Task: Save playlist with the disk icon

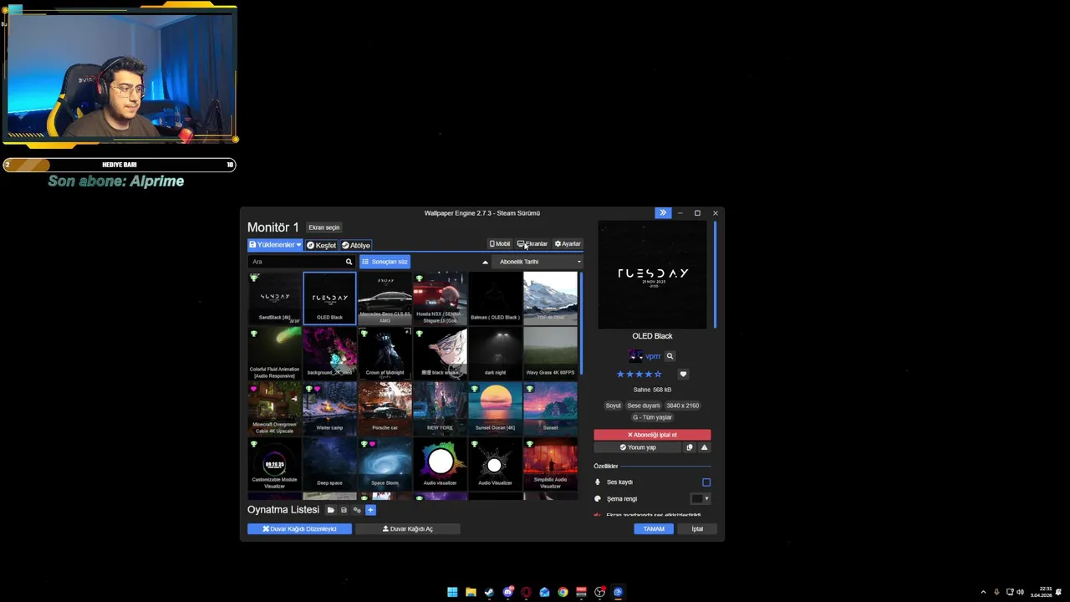Action: pyautogui.click(x=344, y=510)
